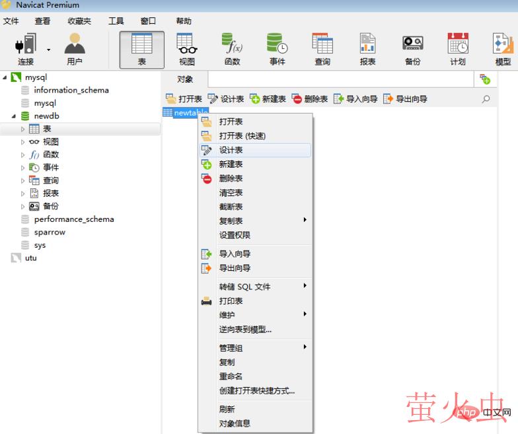Open the 窗口 menu
Image resolution: width=518 pixels, height=434 pixels.
(148, 21)
